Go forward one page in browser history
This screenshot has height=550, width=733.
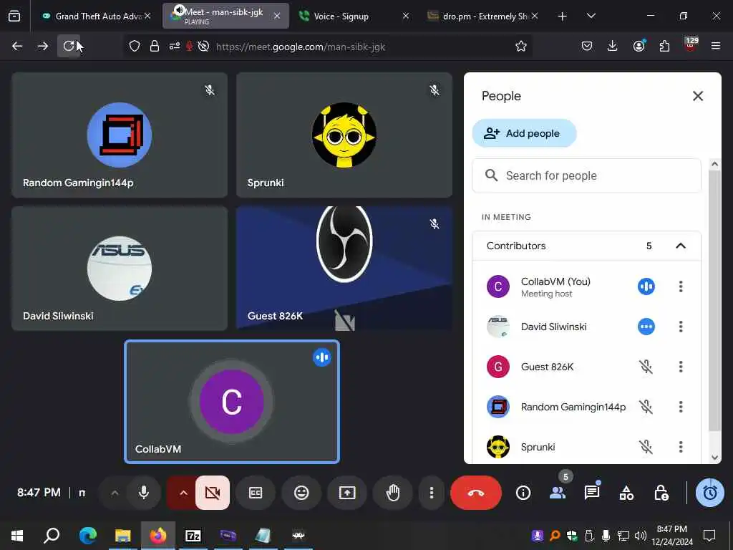(x=42, y=46)
